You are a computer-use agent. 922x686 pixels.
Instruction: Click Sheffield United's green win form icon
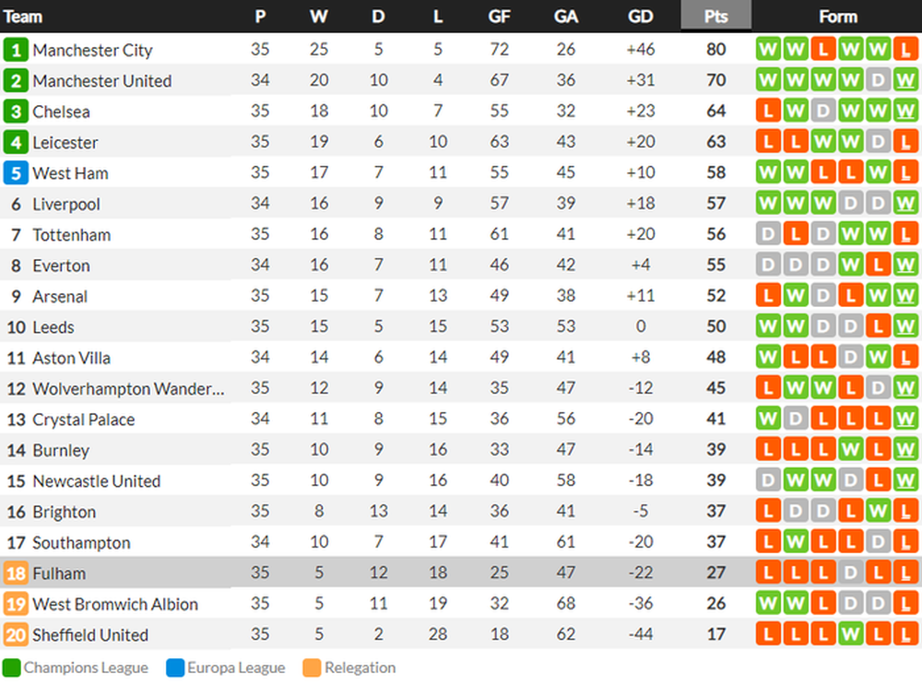pyautogui.click(x=850, y=634)
